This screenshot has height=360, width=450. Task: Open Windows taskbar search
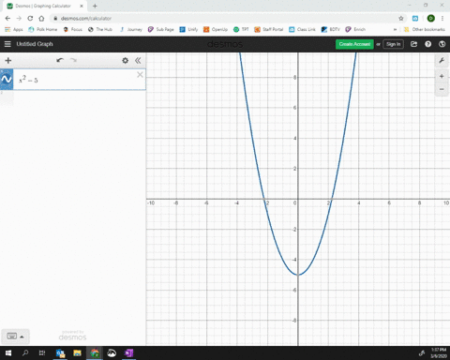(x=25, y=353)
